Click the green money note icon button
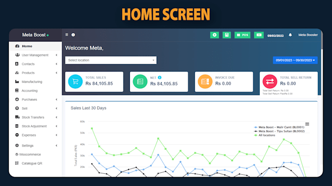Image resolution: width=332 pixels, height=186 pixels. [x=259, y=35]
